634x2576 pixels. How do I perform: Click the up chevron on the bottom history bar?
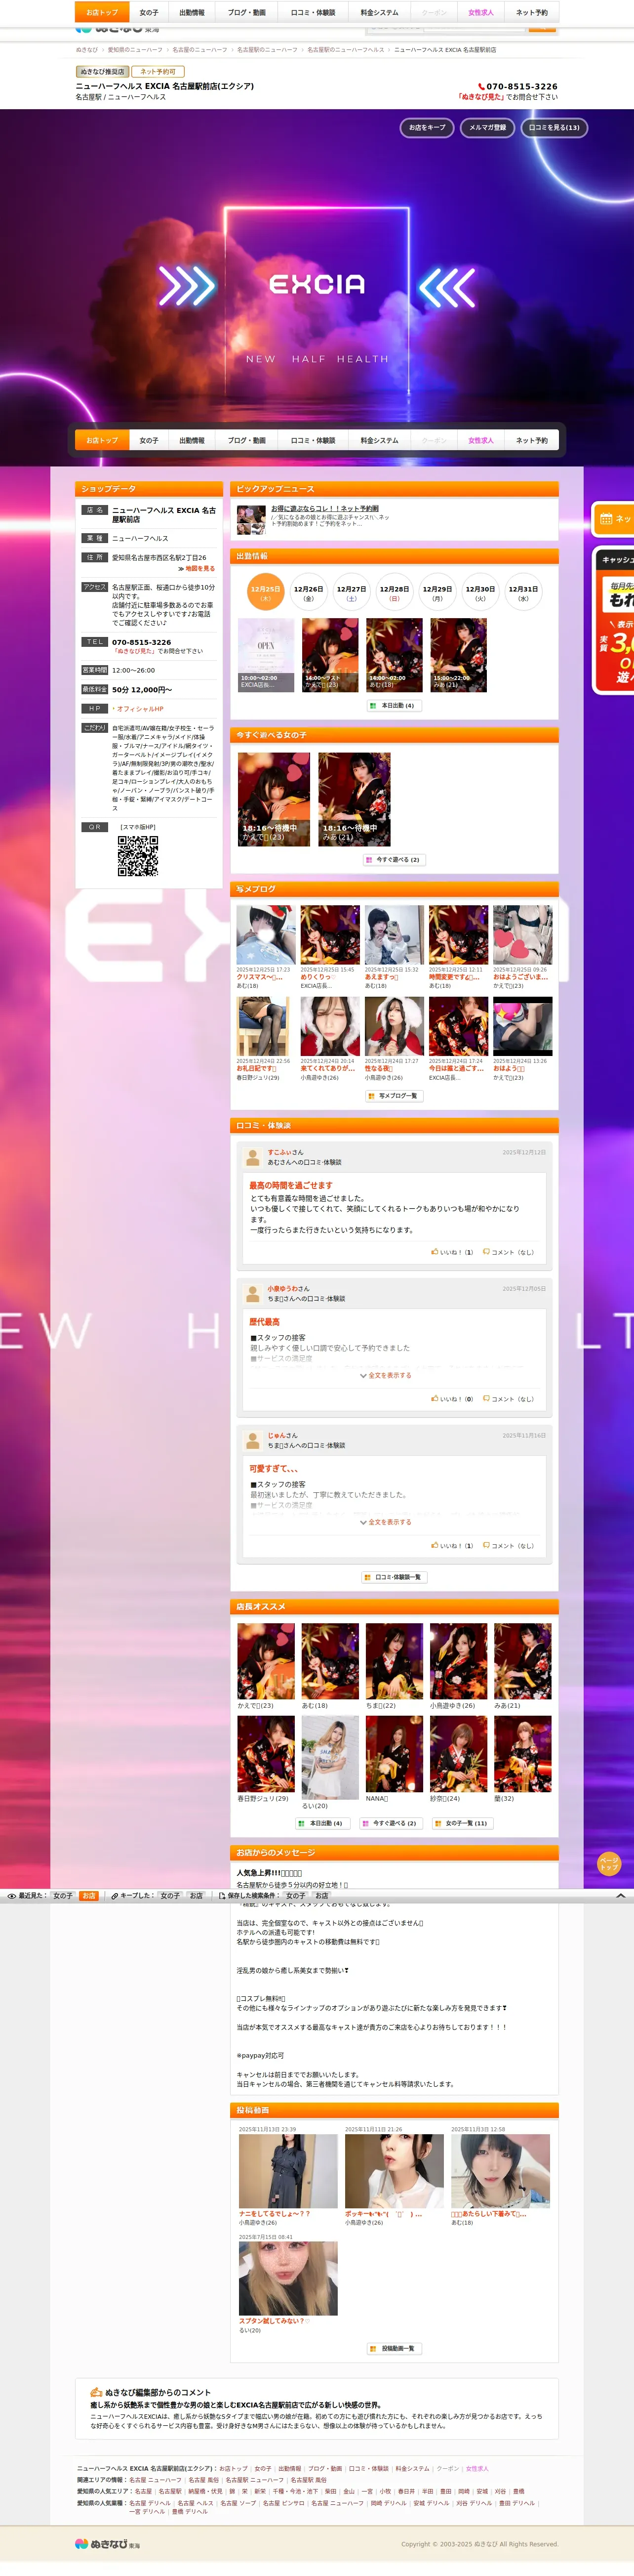point(620,1895)
